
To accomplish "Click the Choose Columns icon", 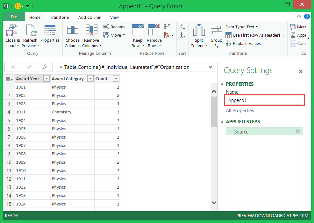I will click(x=72, y=31).
